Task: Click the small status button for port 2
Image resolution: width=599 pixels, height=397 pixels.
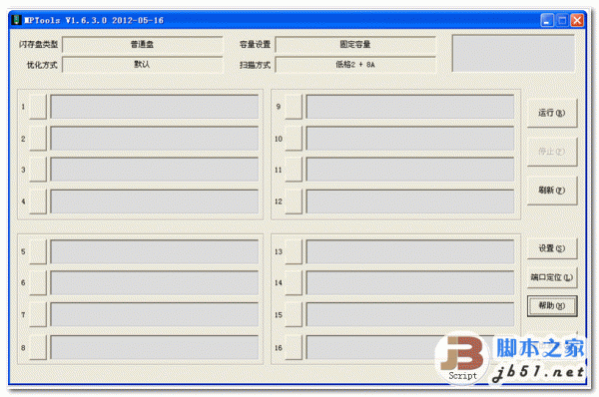Action: pos(38,139)
